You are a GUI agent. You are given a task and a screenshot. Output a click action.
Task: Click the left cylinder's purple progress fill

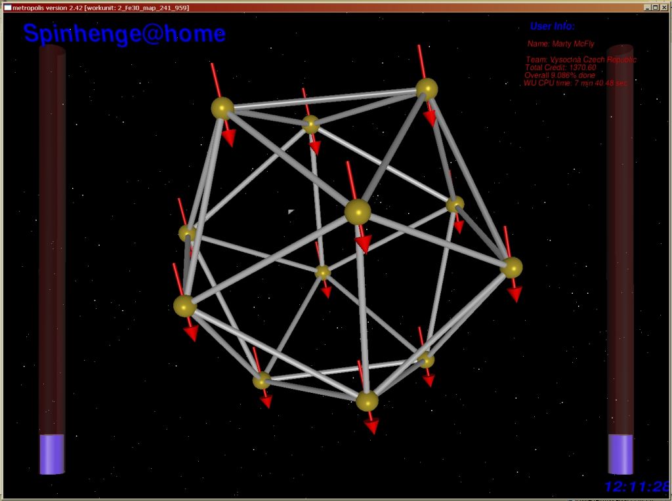[52, 454]
